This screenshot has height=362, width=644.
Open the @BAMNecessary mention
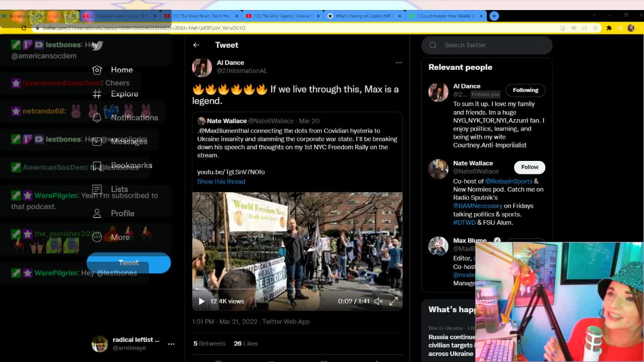(477, 206)
